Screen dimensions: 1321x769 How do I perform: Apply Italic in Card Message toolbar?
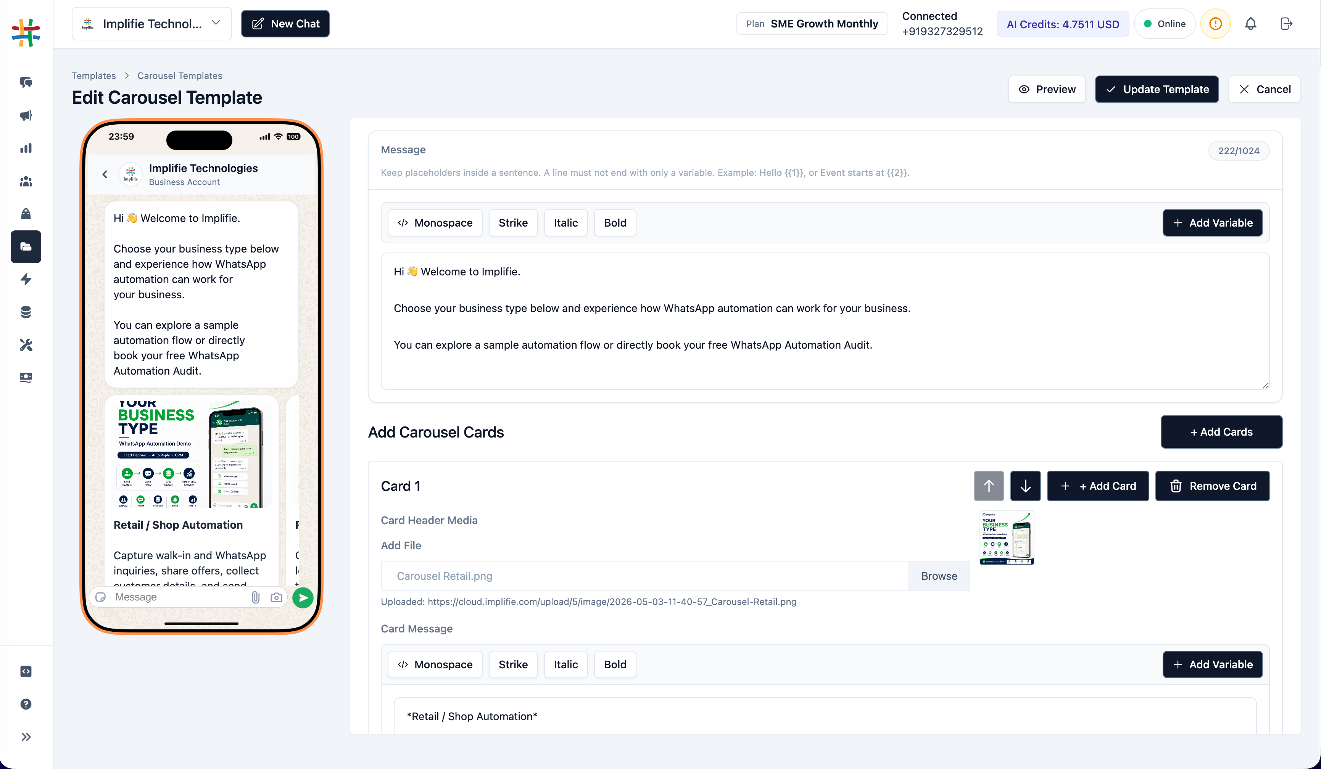point(565,665)
